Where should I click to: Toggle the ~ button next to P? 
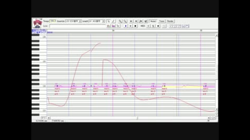point(46,118)
